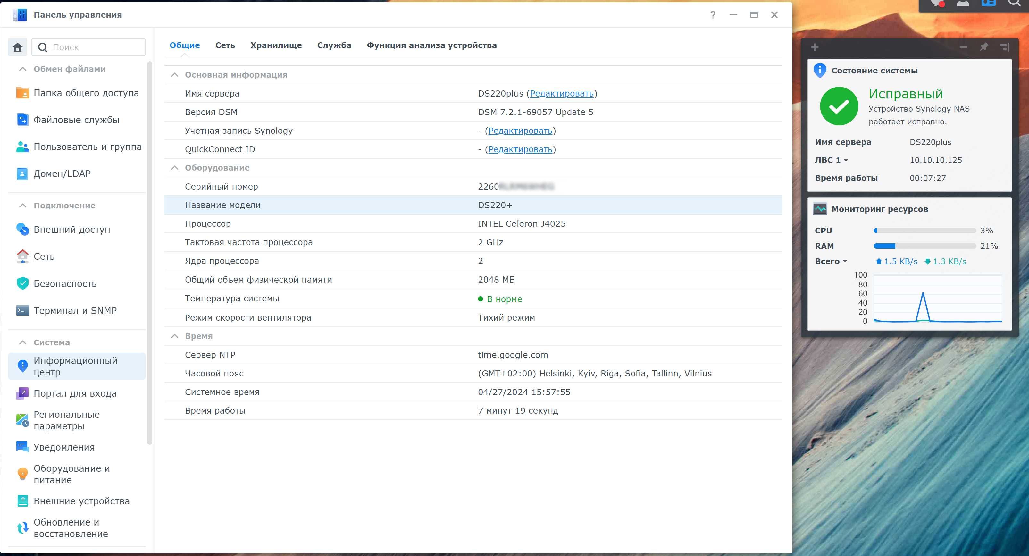This screenshot has width=1029, height=556.
Task: Open Внешние устройства icon
Action: click(x=22, y=501)
